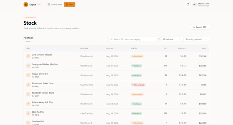The width and height of the screenshot is (233, 125).
Task: Click the $0.00 value cell
Action: point(204,85)
